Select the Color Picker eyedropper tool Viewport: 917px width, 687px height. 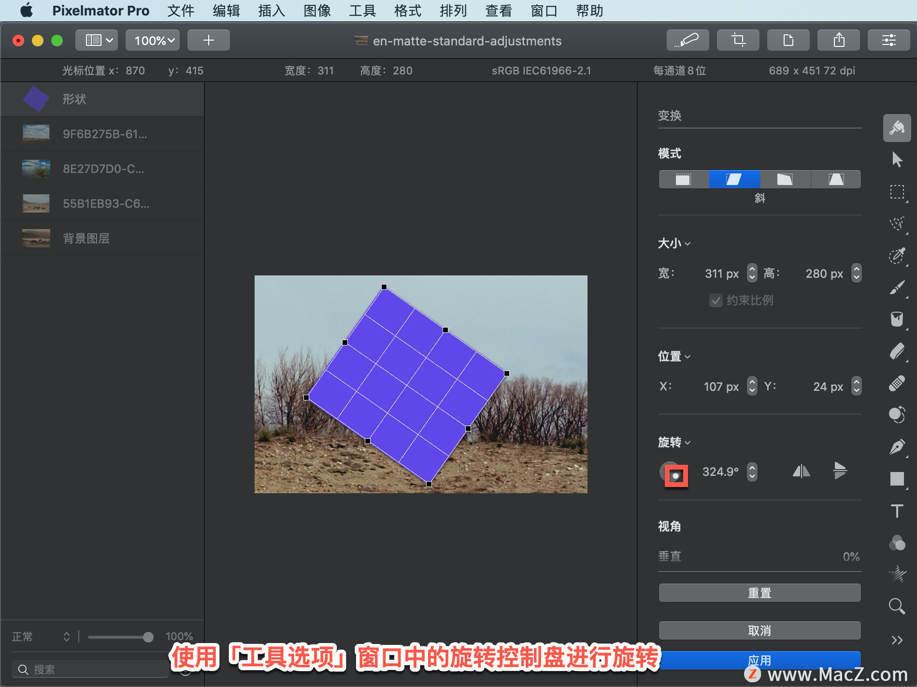click(897, 256)
